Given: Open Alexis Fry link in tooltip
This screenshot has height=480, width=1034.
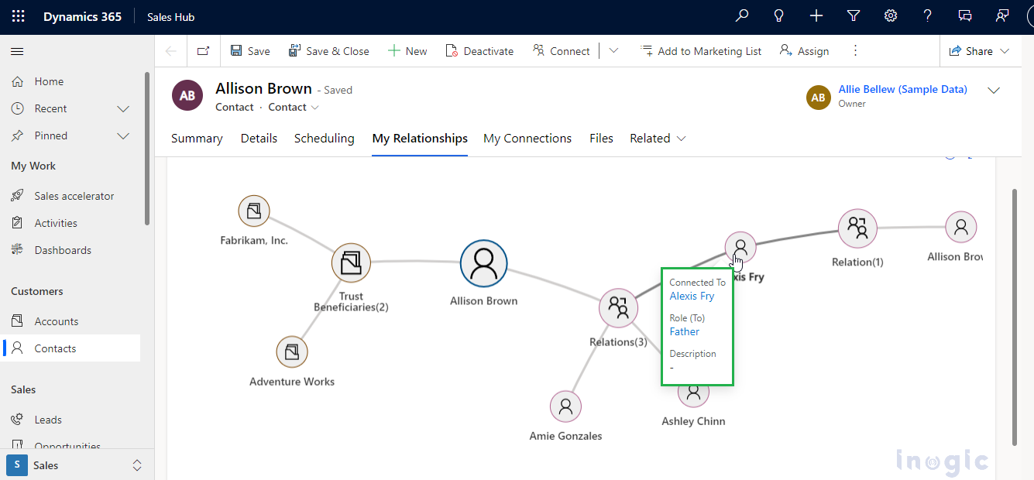Looking at the screenshot, I should (x=692, y=297).
